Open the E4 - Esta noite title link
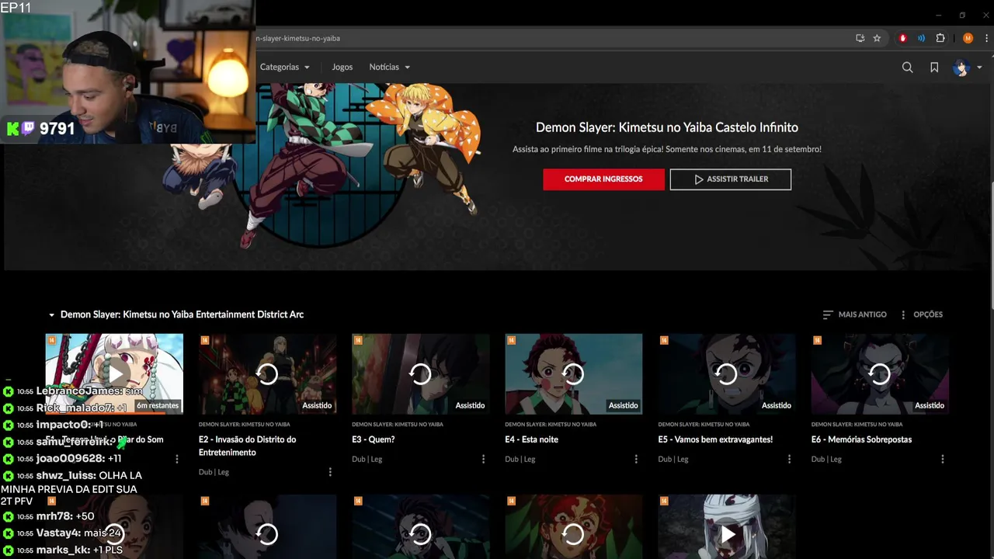 531,439
